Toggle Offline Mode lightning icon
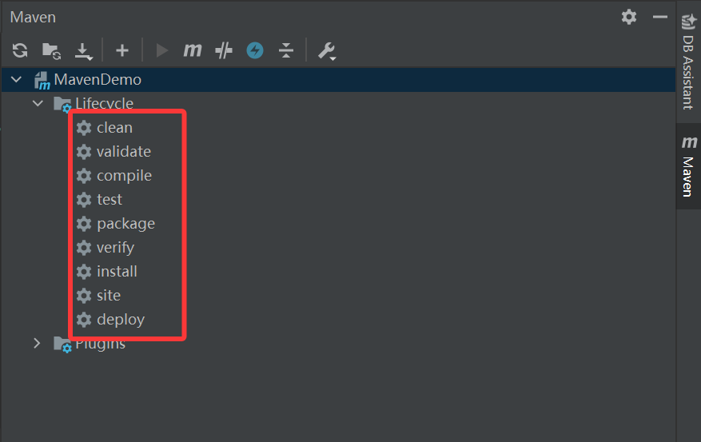Image resolution: width=701 pixels, height=442 pixels. 255,50
